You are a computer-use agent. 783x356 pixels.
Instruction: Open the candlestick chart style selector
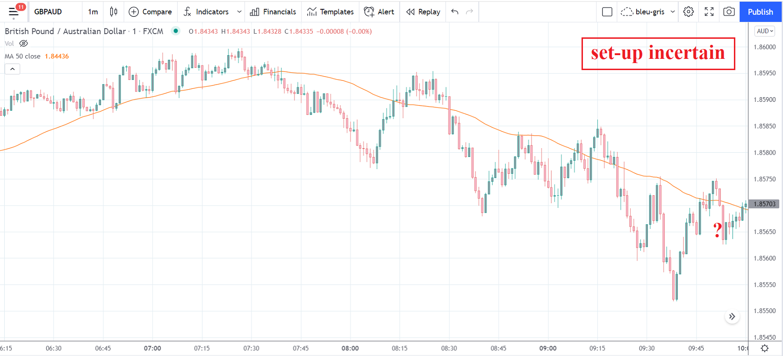click(114, 12)
